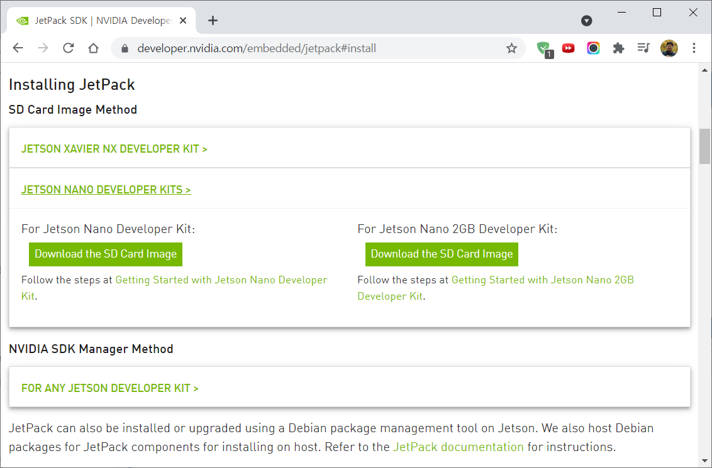Open the tab search dropdown circle
The image size is (712, 468).
(587, 20)
